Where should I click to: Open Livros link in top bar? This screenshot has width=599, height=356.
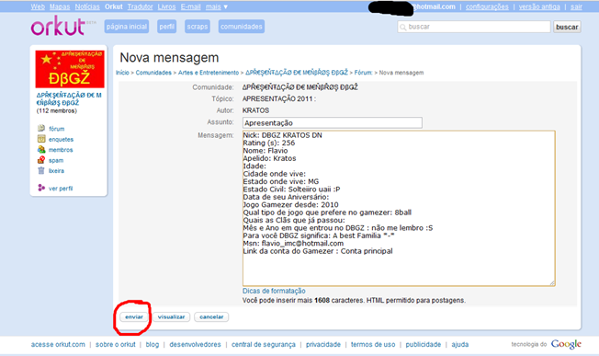166,6
